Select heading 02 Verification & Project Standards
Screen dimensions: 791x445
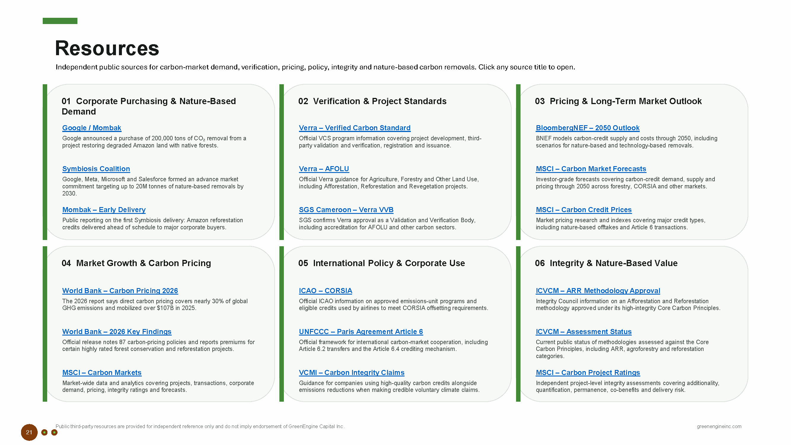[x=372, y=101]
